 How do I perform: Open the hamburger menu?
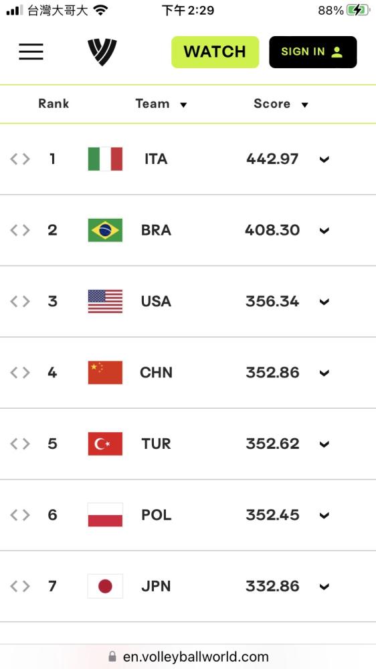[31, 52]
